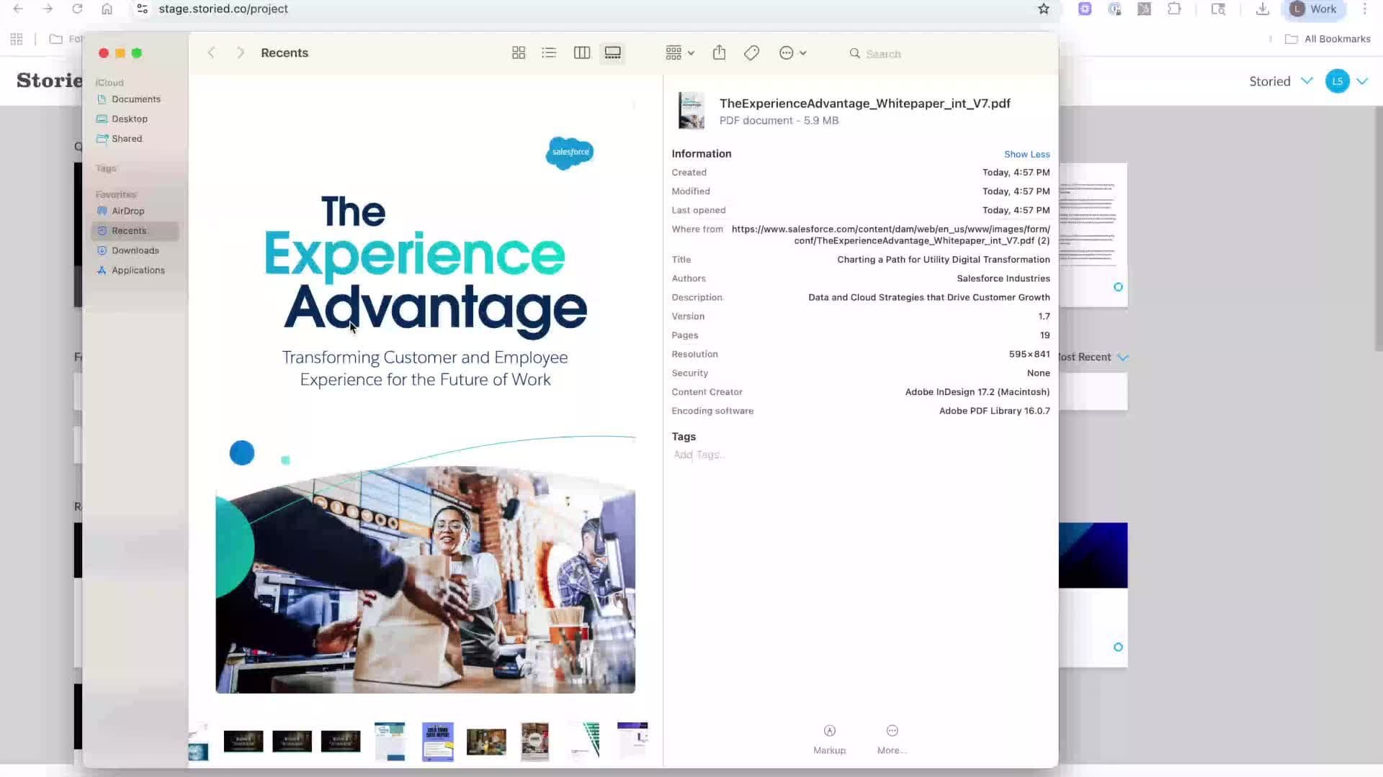Click the Edit Tags icon
The image size is (1383, 777).
(751, 53)
